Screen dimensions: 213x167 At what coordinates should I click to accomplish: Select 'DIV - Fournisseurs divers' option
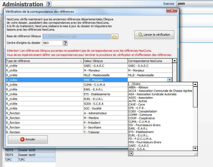tap(161, 125)
